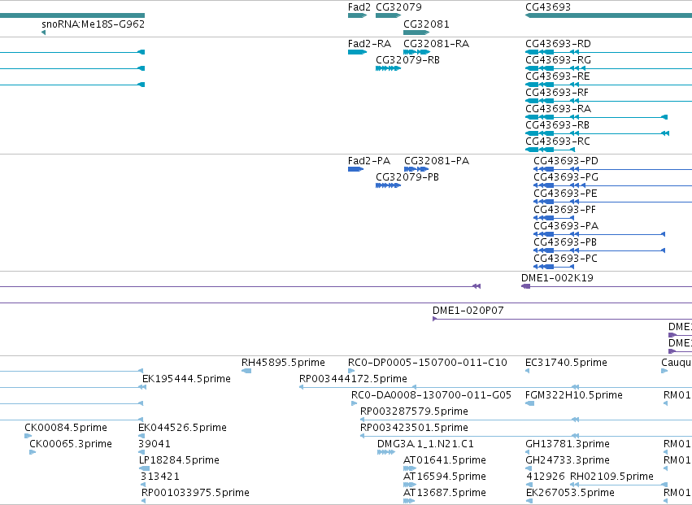Select transcript CG43693-RG
The width and height of the screenshot is (692, 505).
[x=558, y=60]
